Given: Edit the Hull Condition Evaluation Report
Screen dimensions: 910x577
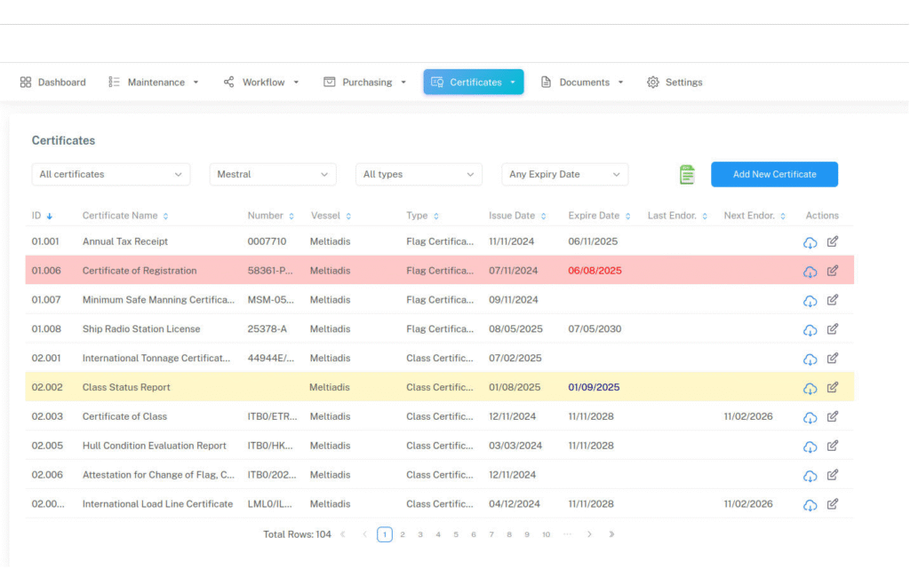Looking at the screenshot, I should [833, 446].
